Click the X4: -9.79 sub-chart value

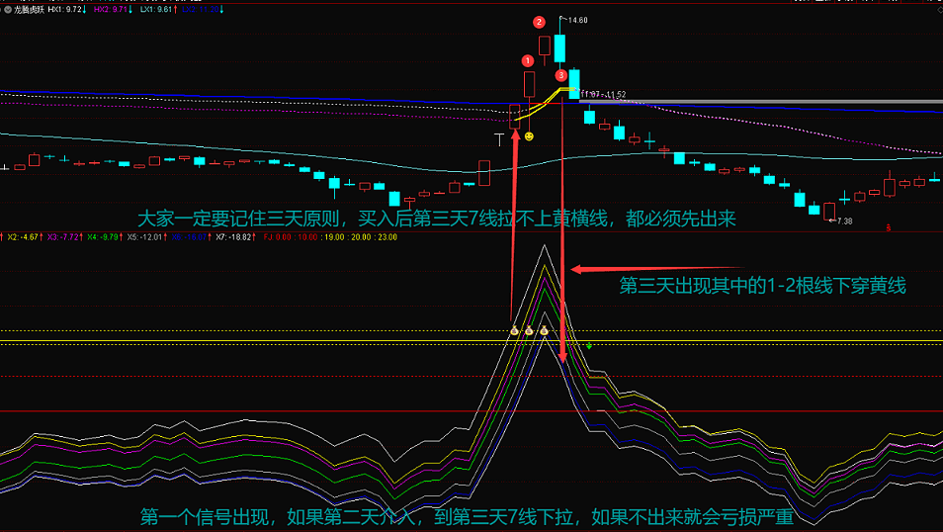(x=104, y=237)
